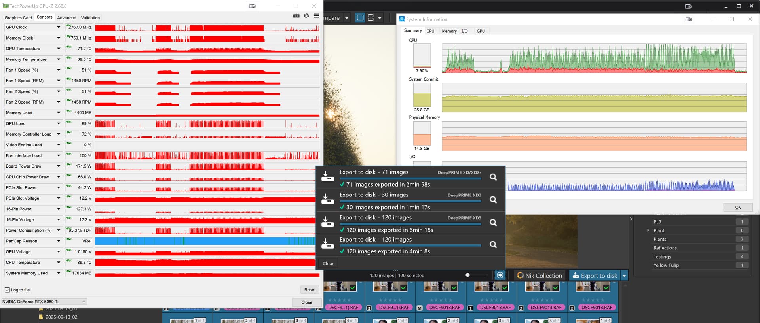Click magnifier icon for 71 images export
This screenshot has width=760, height=323.
493,177
